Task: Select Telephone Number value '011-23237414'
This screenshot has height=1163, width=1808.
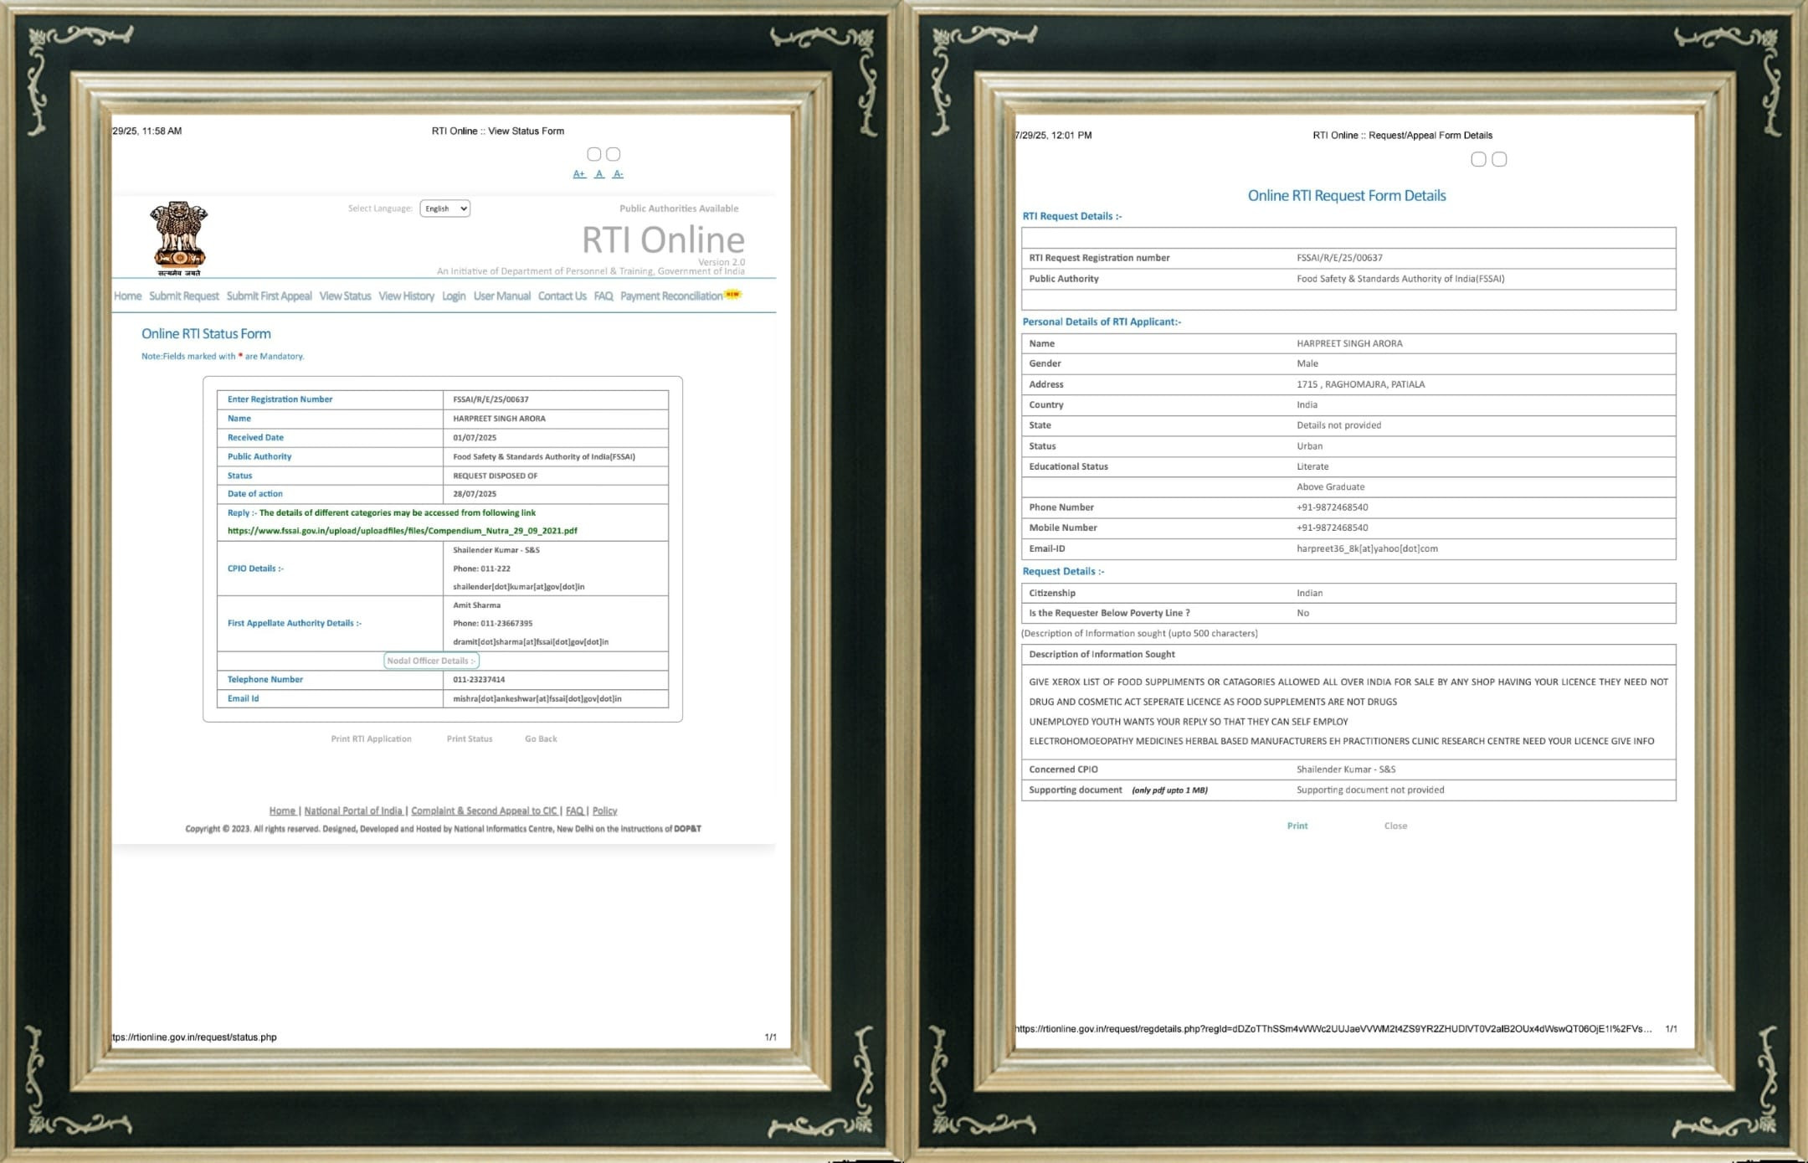Action: point(479,680)
